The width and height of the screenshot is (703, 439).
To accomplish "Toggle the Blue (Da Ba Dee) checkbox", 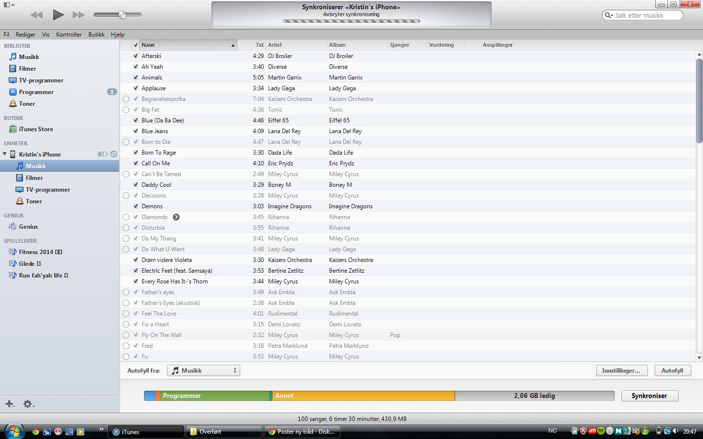I will click(136, 120).
